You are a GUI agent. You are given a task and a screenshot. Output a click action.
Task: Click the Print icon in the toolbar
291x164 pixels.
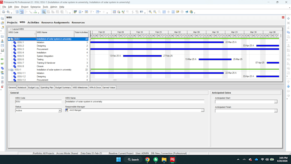point(3,12)
